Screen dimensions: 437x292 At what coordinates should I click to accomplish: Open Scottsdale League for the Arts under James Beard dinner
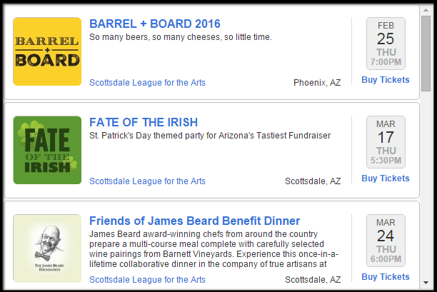[x=147, y=279]
